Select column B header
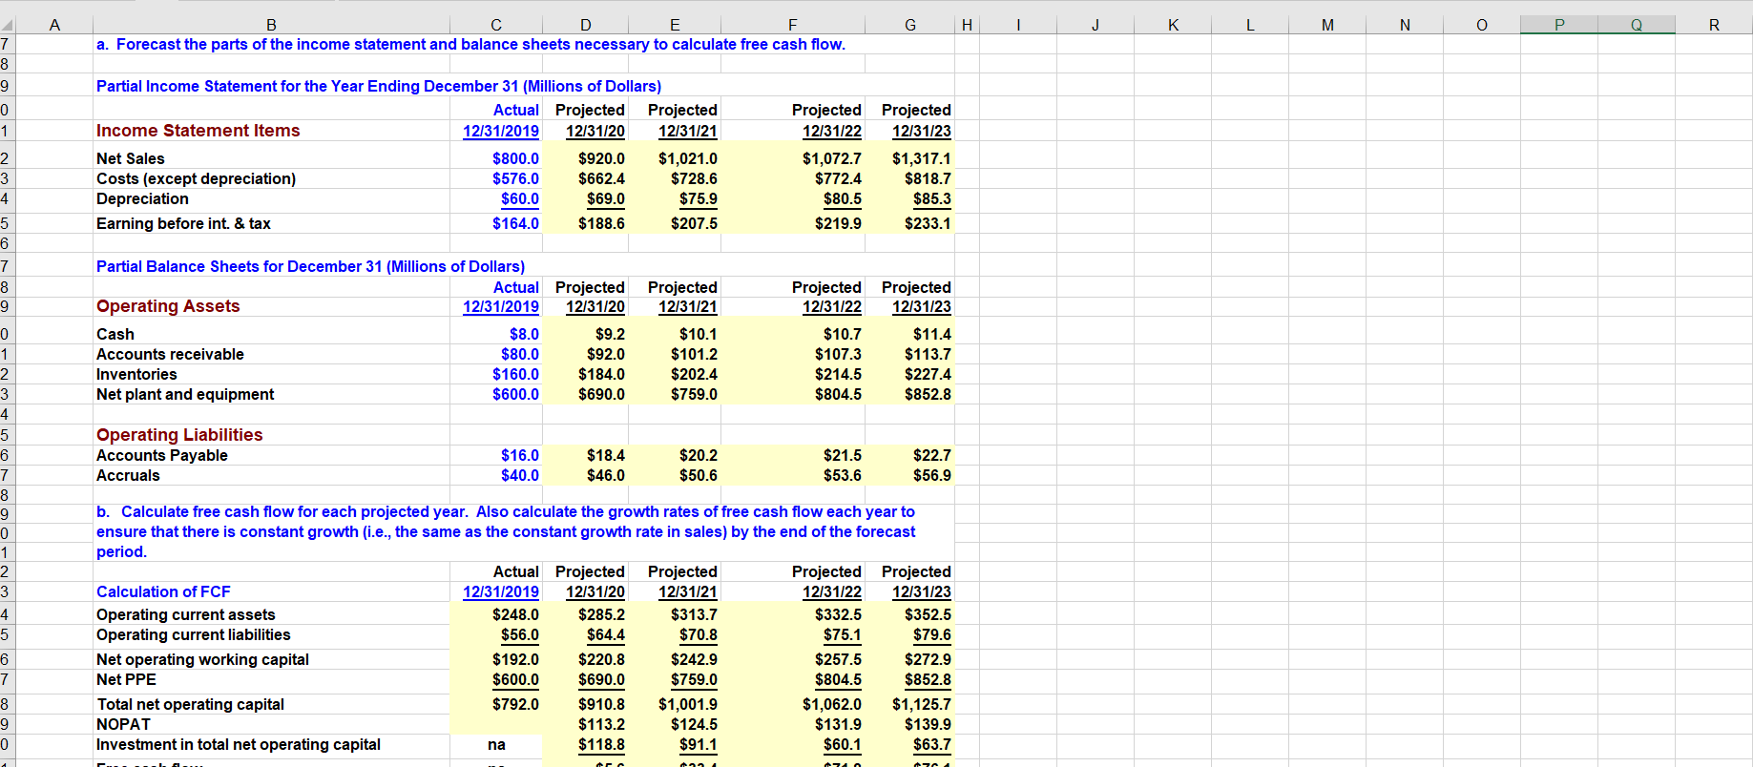This screenshot has width=1753, height=767. [x=271, y=25]
